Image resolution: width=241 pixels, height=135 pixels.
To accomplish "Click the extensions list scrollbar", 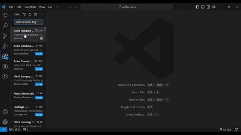I will point(45,29).
